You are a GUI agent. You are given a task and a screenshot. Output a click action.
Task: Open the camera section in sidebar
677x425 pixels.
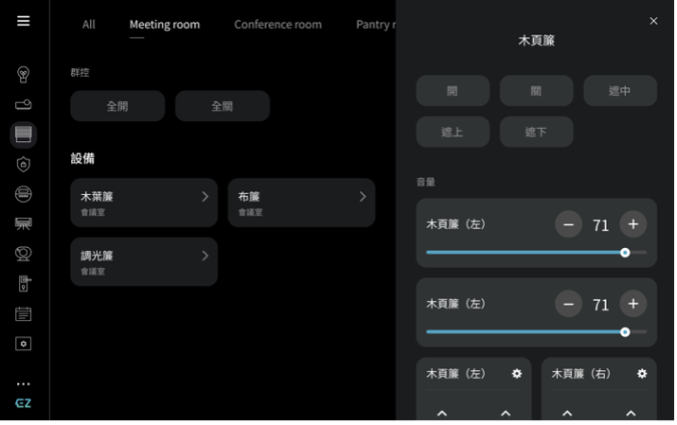[x=24, y=254]
